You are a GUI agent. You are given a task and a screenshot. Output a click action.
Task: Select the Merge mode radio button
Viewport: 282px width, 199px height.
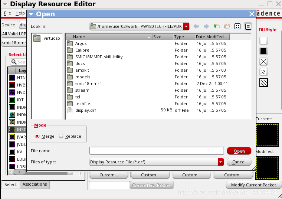(37, 136)
